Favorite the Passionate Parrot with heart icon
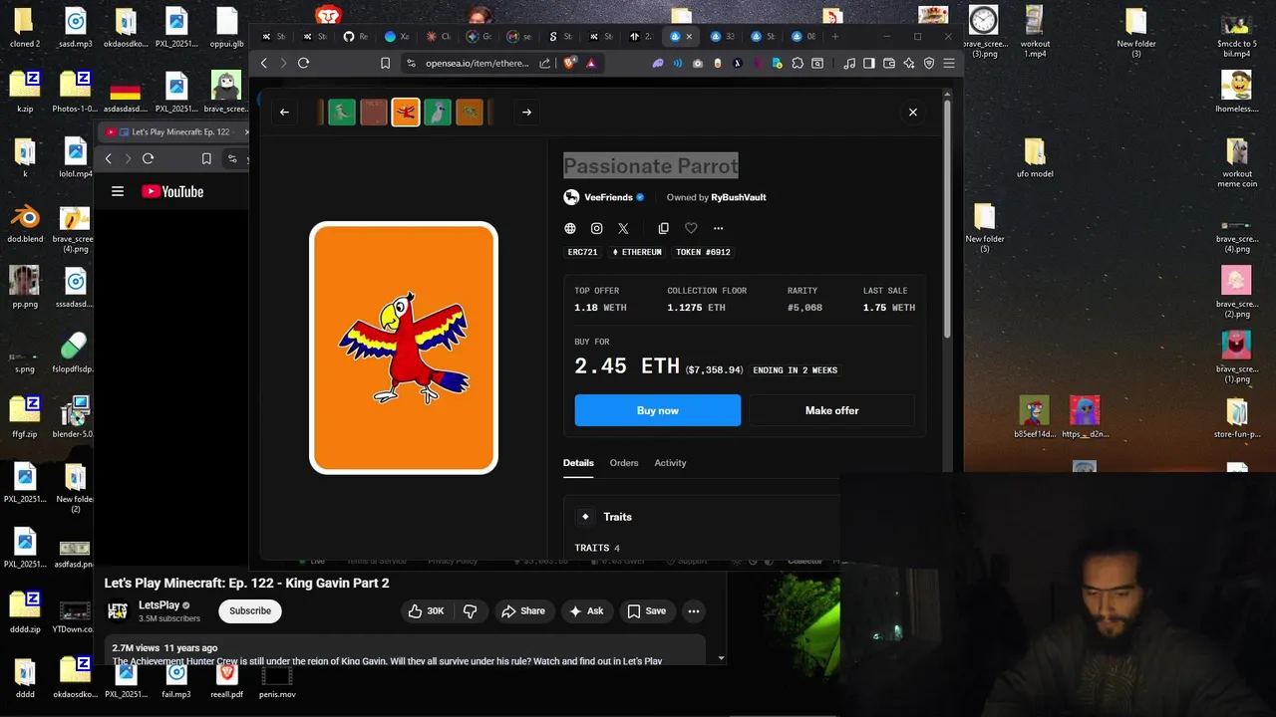1276x717 pixels. click(691, 228)
